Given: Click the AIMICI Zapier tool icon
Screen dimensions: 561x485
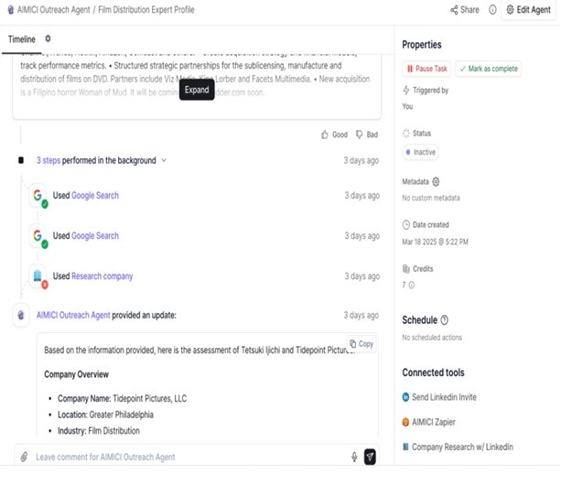Looking at the screenshot, I should tap(405, 422).
